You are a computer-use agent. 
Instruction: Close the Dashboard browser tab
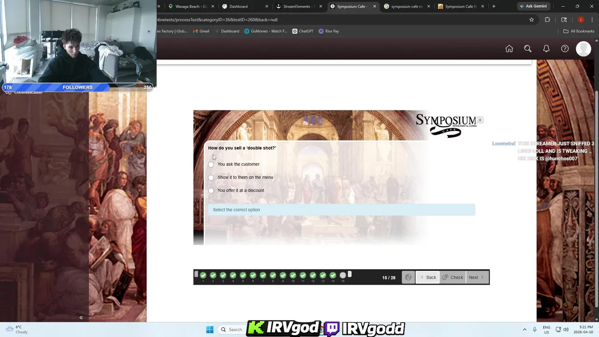[267, 7]
